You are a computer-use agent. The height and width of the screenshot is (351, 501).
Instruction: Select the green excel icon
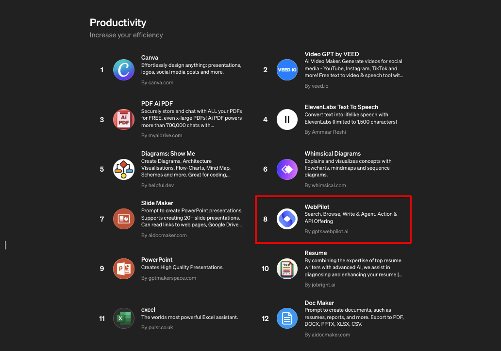[123, 319]
